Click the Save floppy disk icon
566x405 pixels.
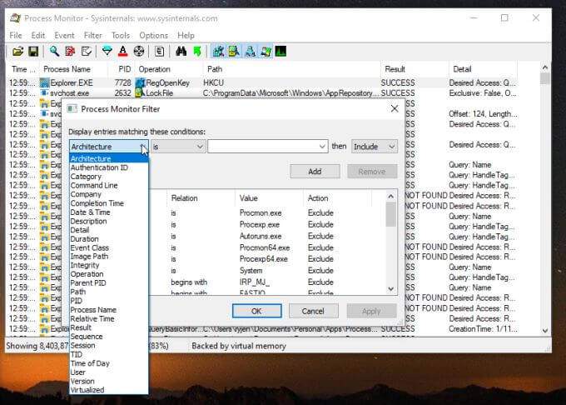[32, 52]
